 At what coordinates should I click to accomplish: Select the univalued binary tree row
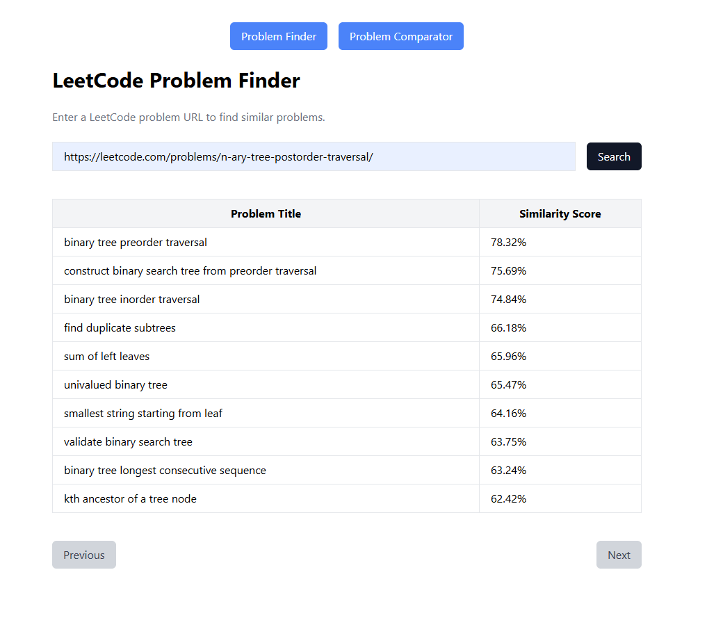coord(347,385)
